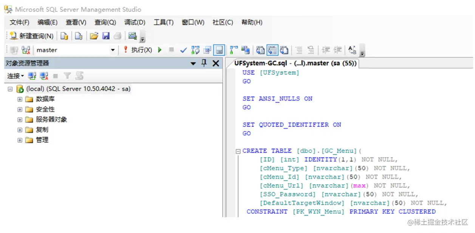This screenshot has width=475, height=233.
Task: Click the Object Explorer Filter funnel icon
Action: pyautogui.click(x=67, y=76)
